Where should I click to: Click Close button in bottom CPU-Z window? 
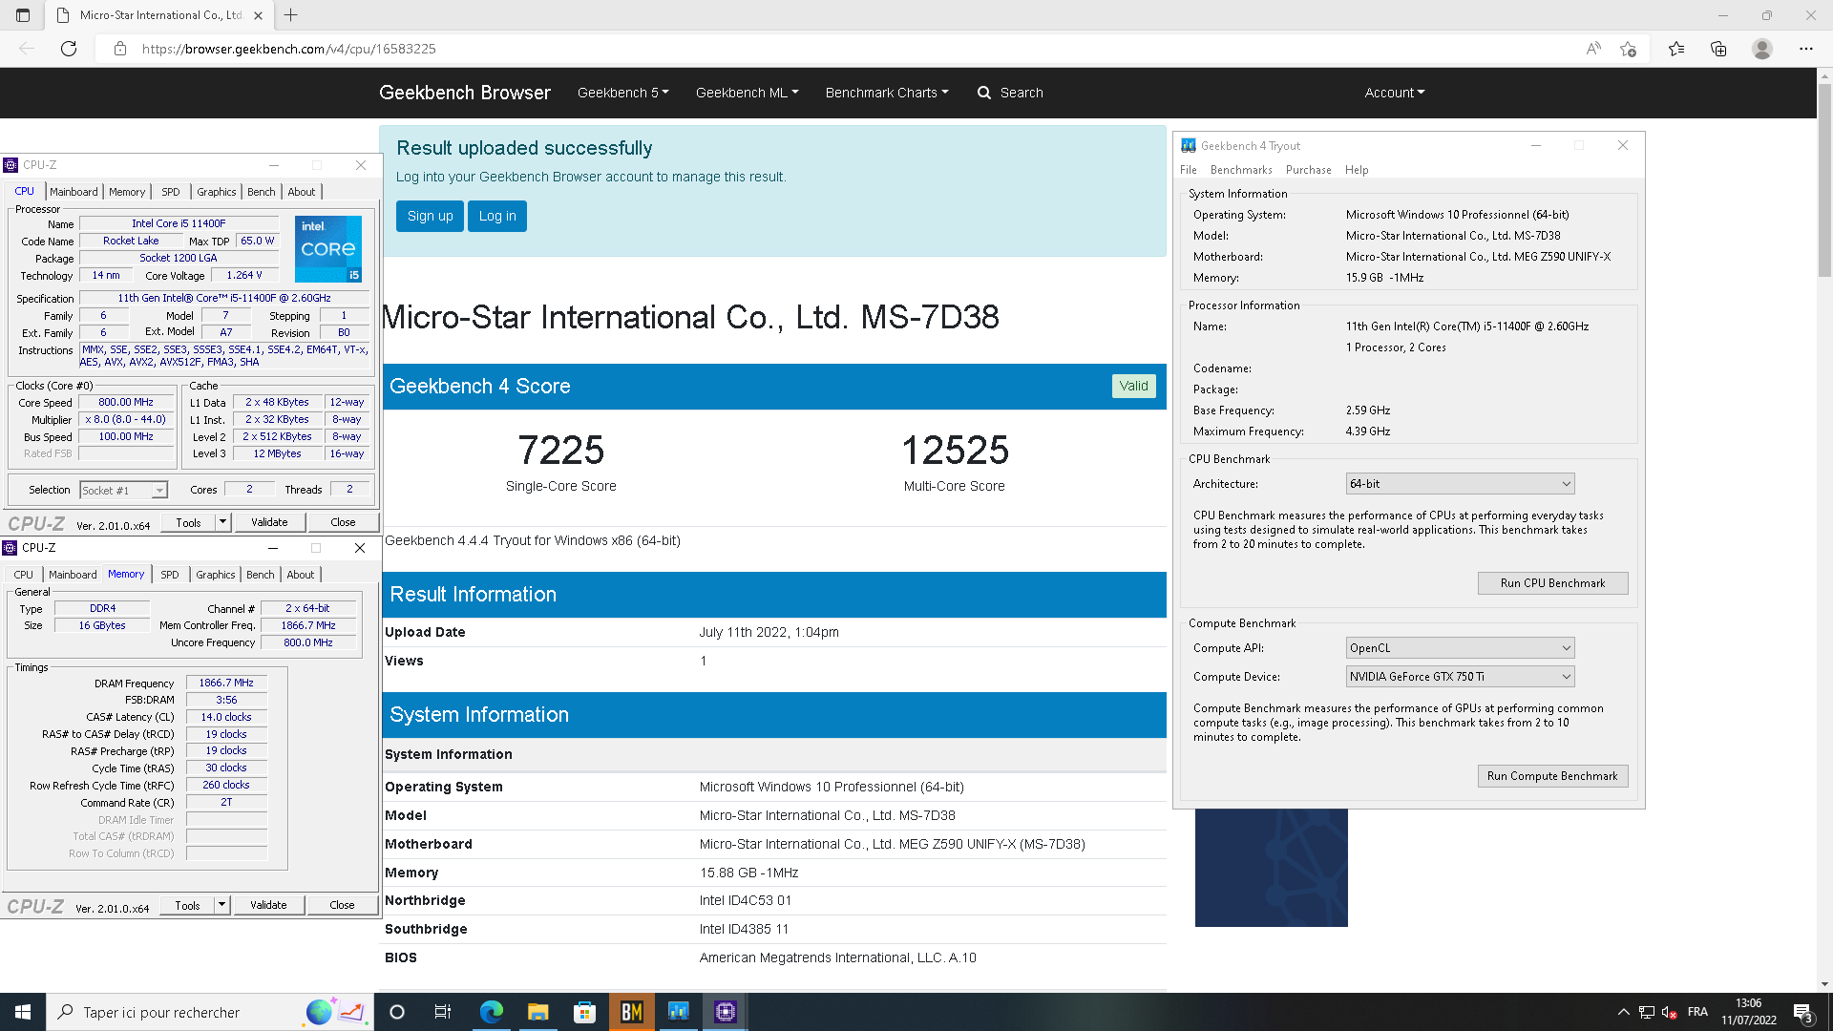click(x=342, y=905)
